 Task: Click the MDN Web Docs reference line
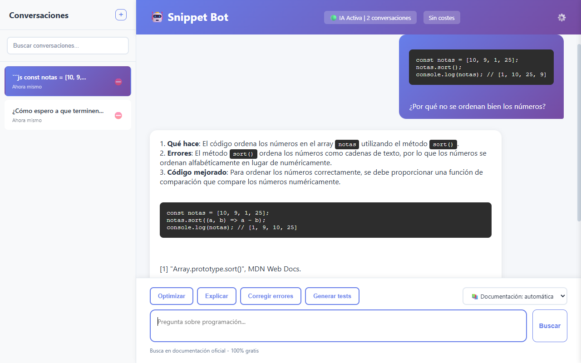[x=230, y=269]
